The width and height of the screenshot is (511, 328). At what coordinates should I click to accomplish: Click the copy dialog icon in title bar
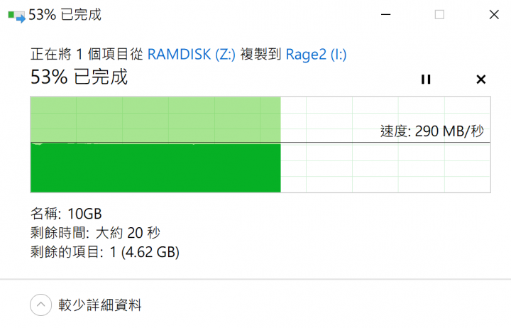16,16
